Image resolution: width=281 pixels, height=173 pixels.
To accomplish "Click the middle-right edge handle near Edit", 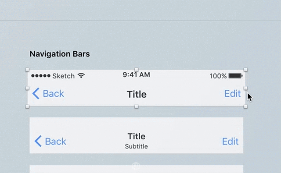I will tap(245, 88).
